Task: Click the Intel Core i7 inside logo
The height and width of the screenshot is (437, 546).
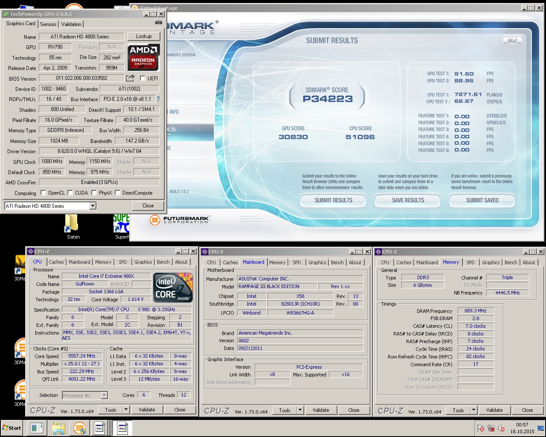Action: [x=173, y=288]
